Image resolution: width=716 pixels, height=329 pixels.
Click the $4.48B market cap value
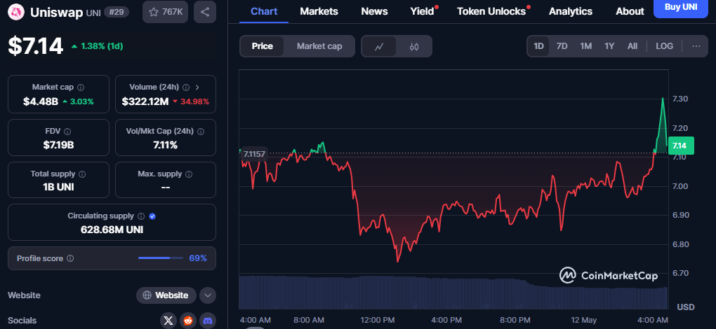coord(41,101)
